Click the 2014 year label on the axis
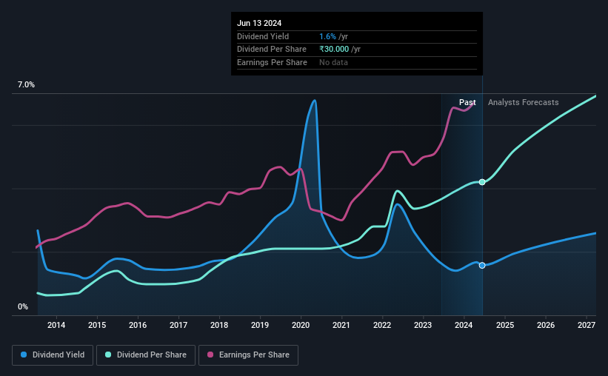Viewport: 608px width, 376px height. [x=56, y=325]
